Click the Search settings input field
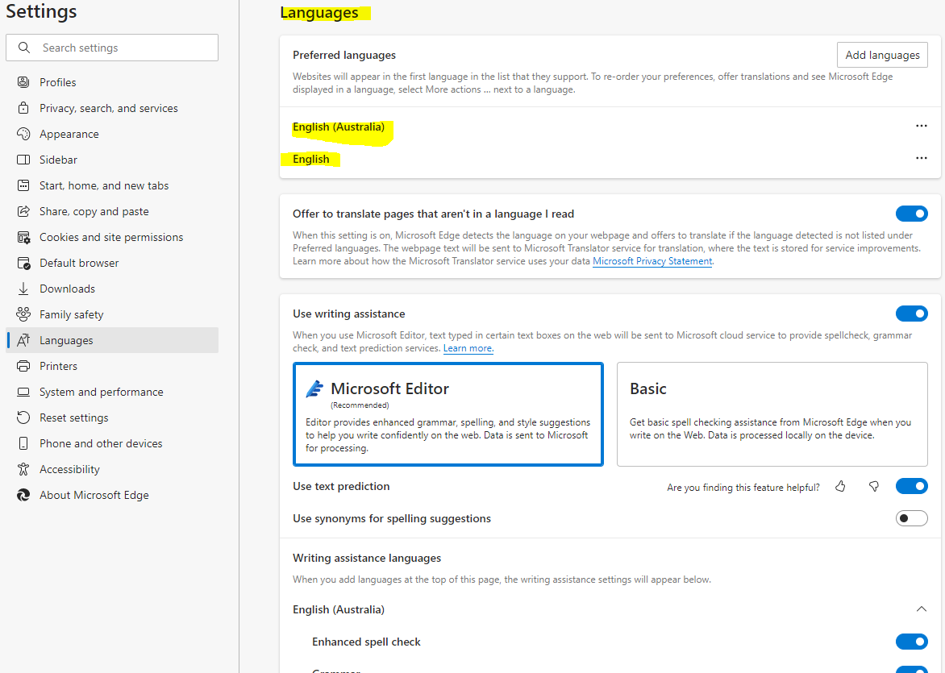Screen dimensions: 945x673 [121, 48]
